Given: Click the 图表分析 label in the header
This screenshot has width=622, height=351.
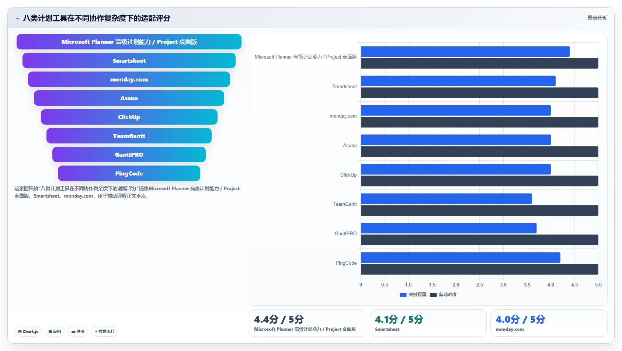Looking at the screenshot, I should coord(597,18).
